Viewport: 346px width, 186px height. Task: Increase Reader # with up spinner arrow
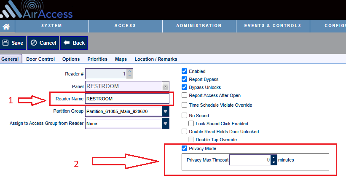coord(129,72)
